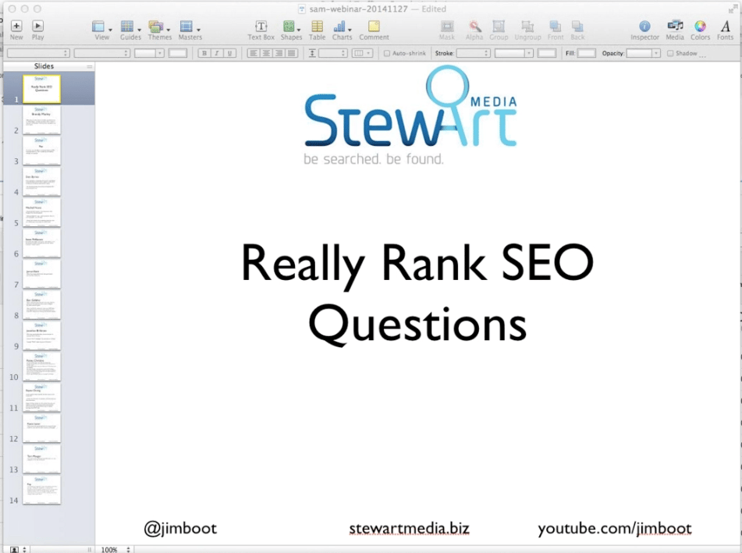Click the Ungroup button
This screenshot has width=742, height=553.
pyautogui.click(x=527, y=30)
